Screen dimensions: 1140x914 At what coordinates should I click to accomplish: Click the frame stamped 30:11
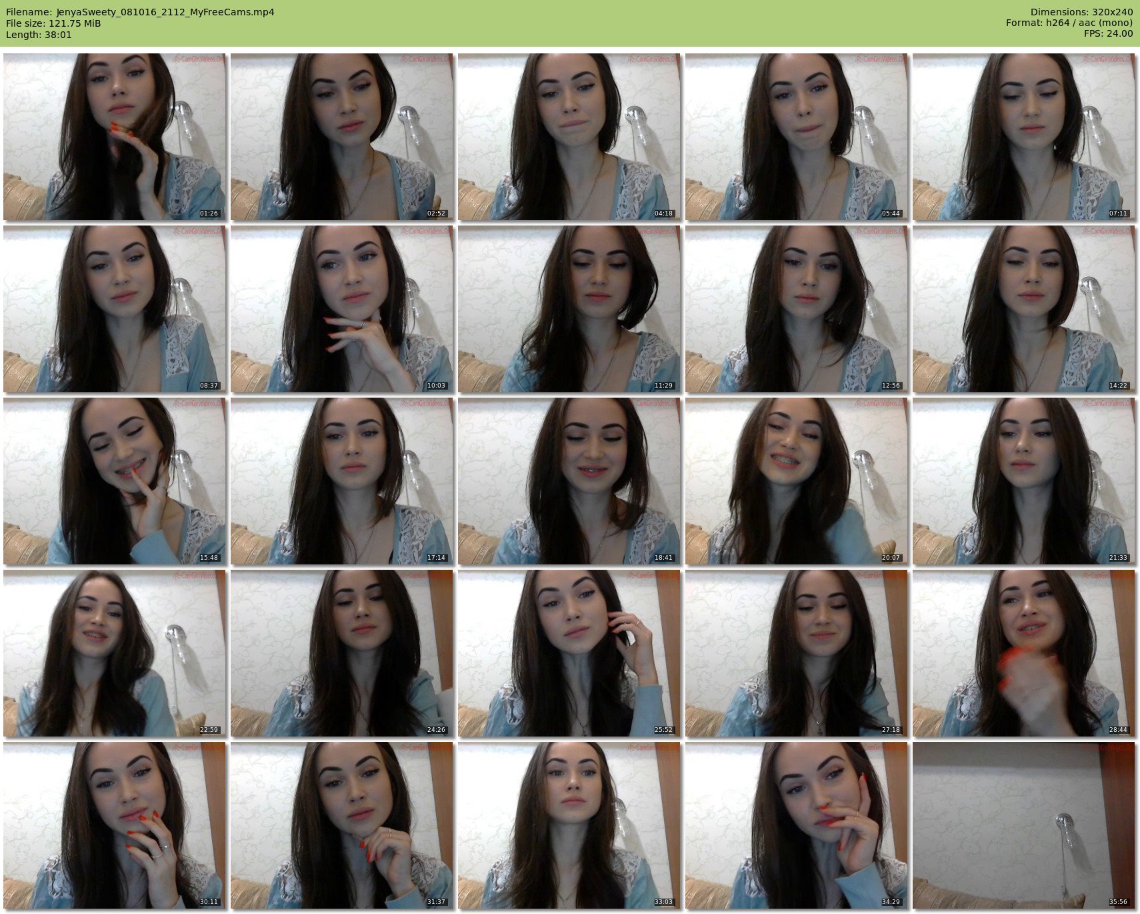[x=115, y=825]
